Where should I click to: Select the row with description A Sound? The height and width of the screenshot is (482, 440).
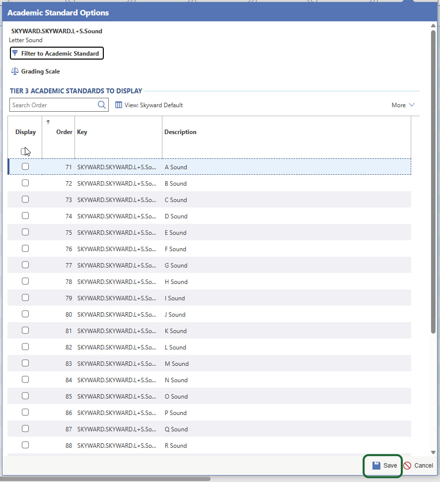tap(210, 167)
